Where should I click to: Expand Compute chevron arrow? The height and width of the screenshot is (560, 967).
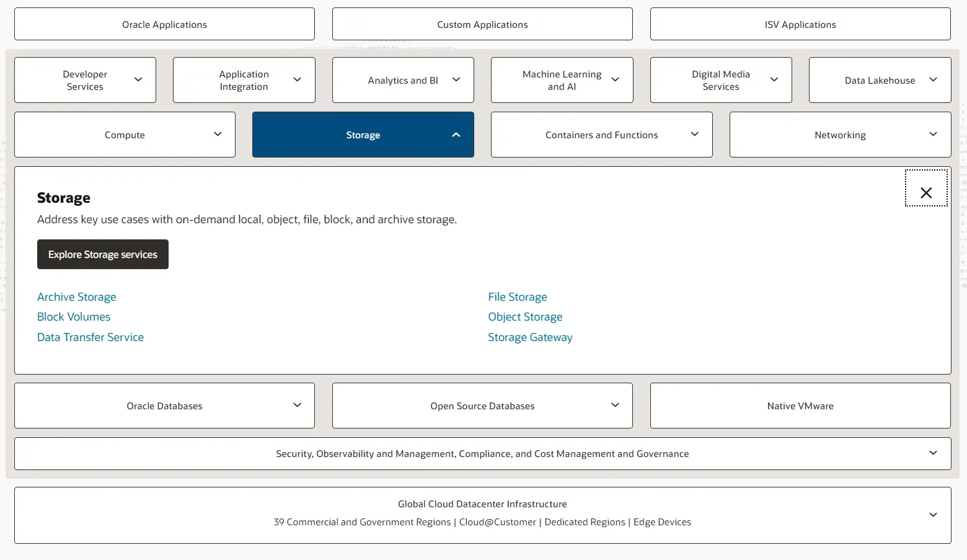(x=218, y=134)
